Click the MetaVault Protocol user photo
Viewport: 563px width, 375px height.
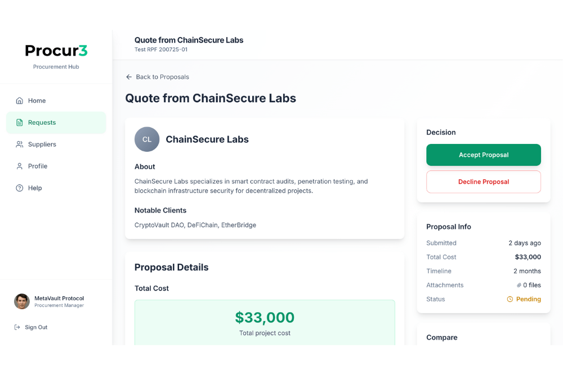pos(22,301)
